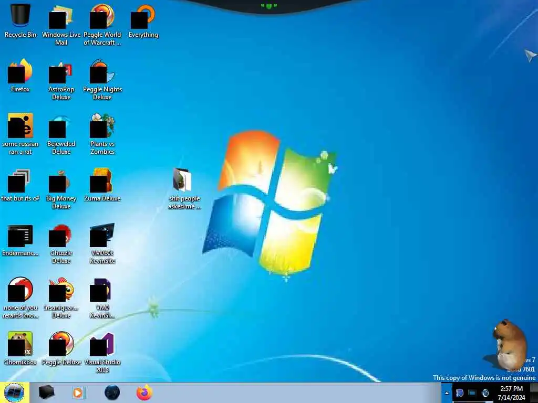The image size is (538, 403).
Task: Select Peggle Nights Deluxe icon
Action: [x=102, y=80]
